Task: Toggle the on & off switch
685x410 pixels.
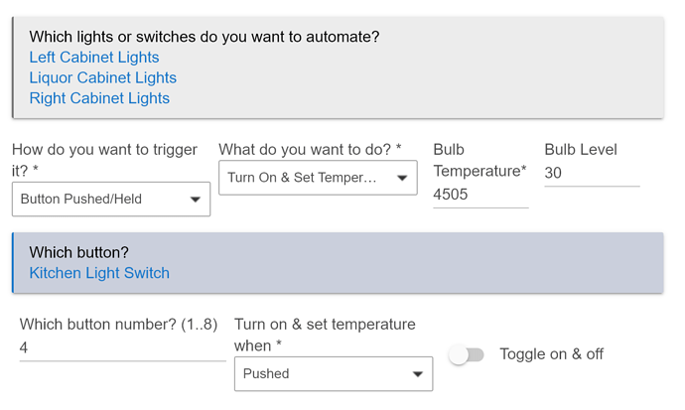Action: tap(467, 354)
